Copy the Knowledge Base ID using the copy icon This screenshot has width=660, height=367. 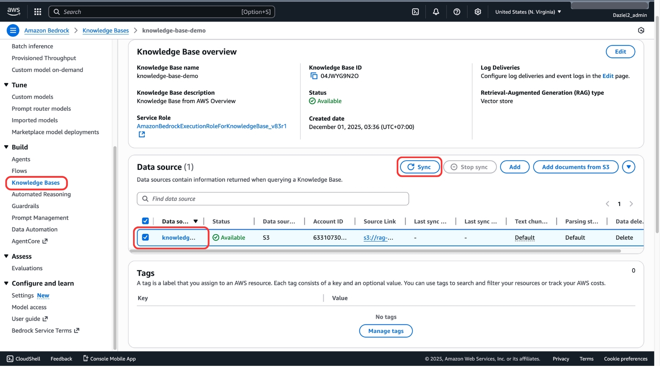coord(314,76)
